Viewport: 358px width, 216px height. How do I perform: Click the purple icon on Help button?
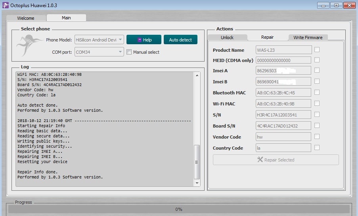point(140,40)
